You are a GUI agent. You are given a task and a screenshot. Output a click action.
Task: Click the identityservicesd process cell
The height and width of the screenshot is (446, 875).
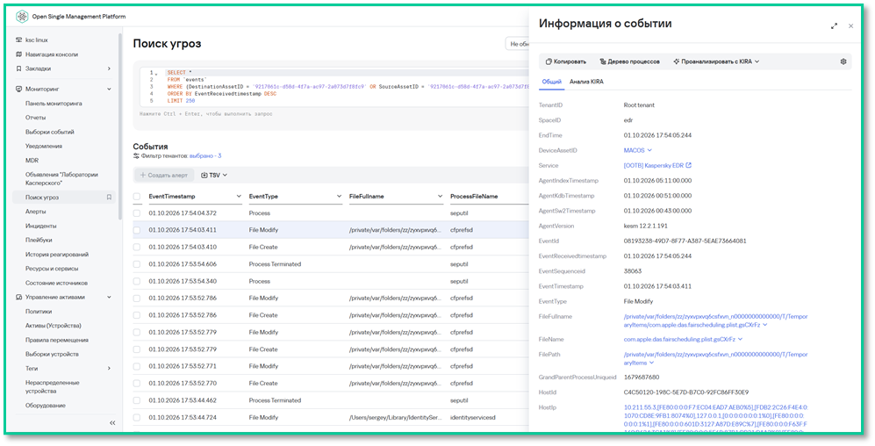(472, 418)
